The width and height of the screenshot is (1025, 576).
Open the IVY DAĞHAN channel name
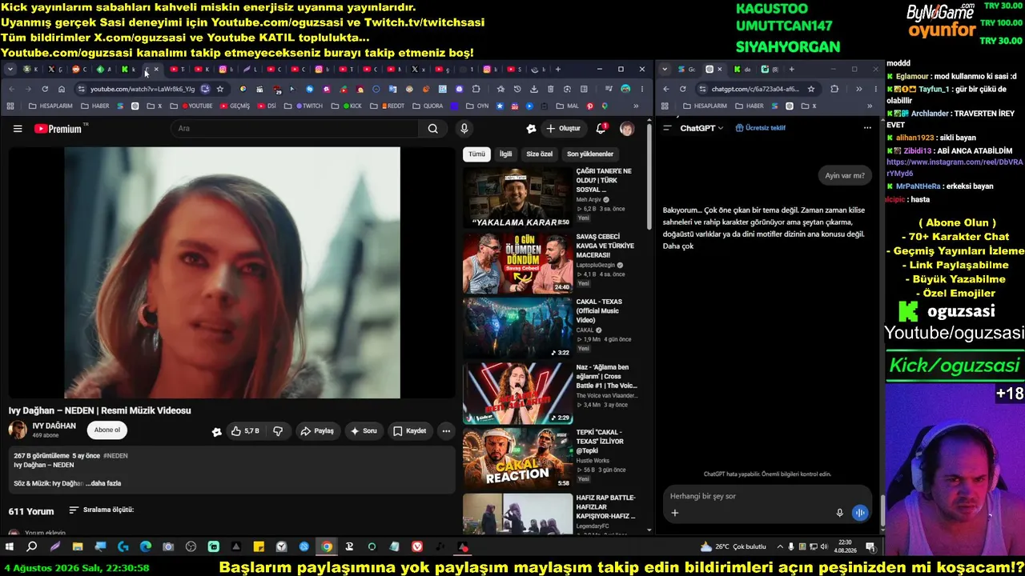click(54, 426)
